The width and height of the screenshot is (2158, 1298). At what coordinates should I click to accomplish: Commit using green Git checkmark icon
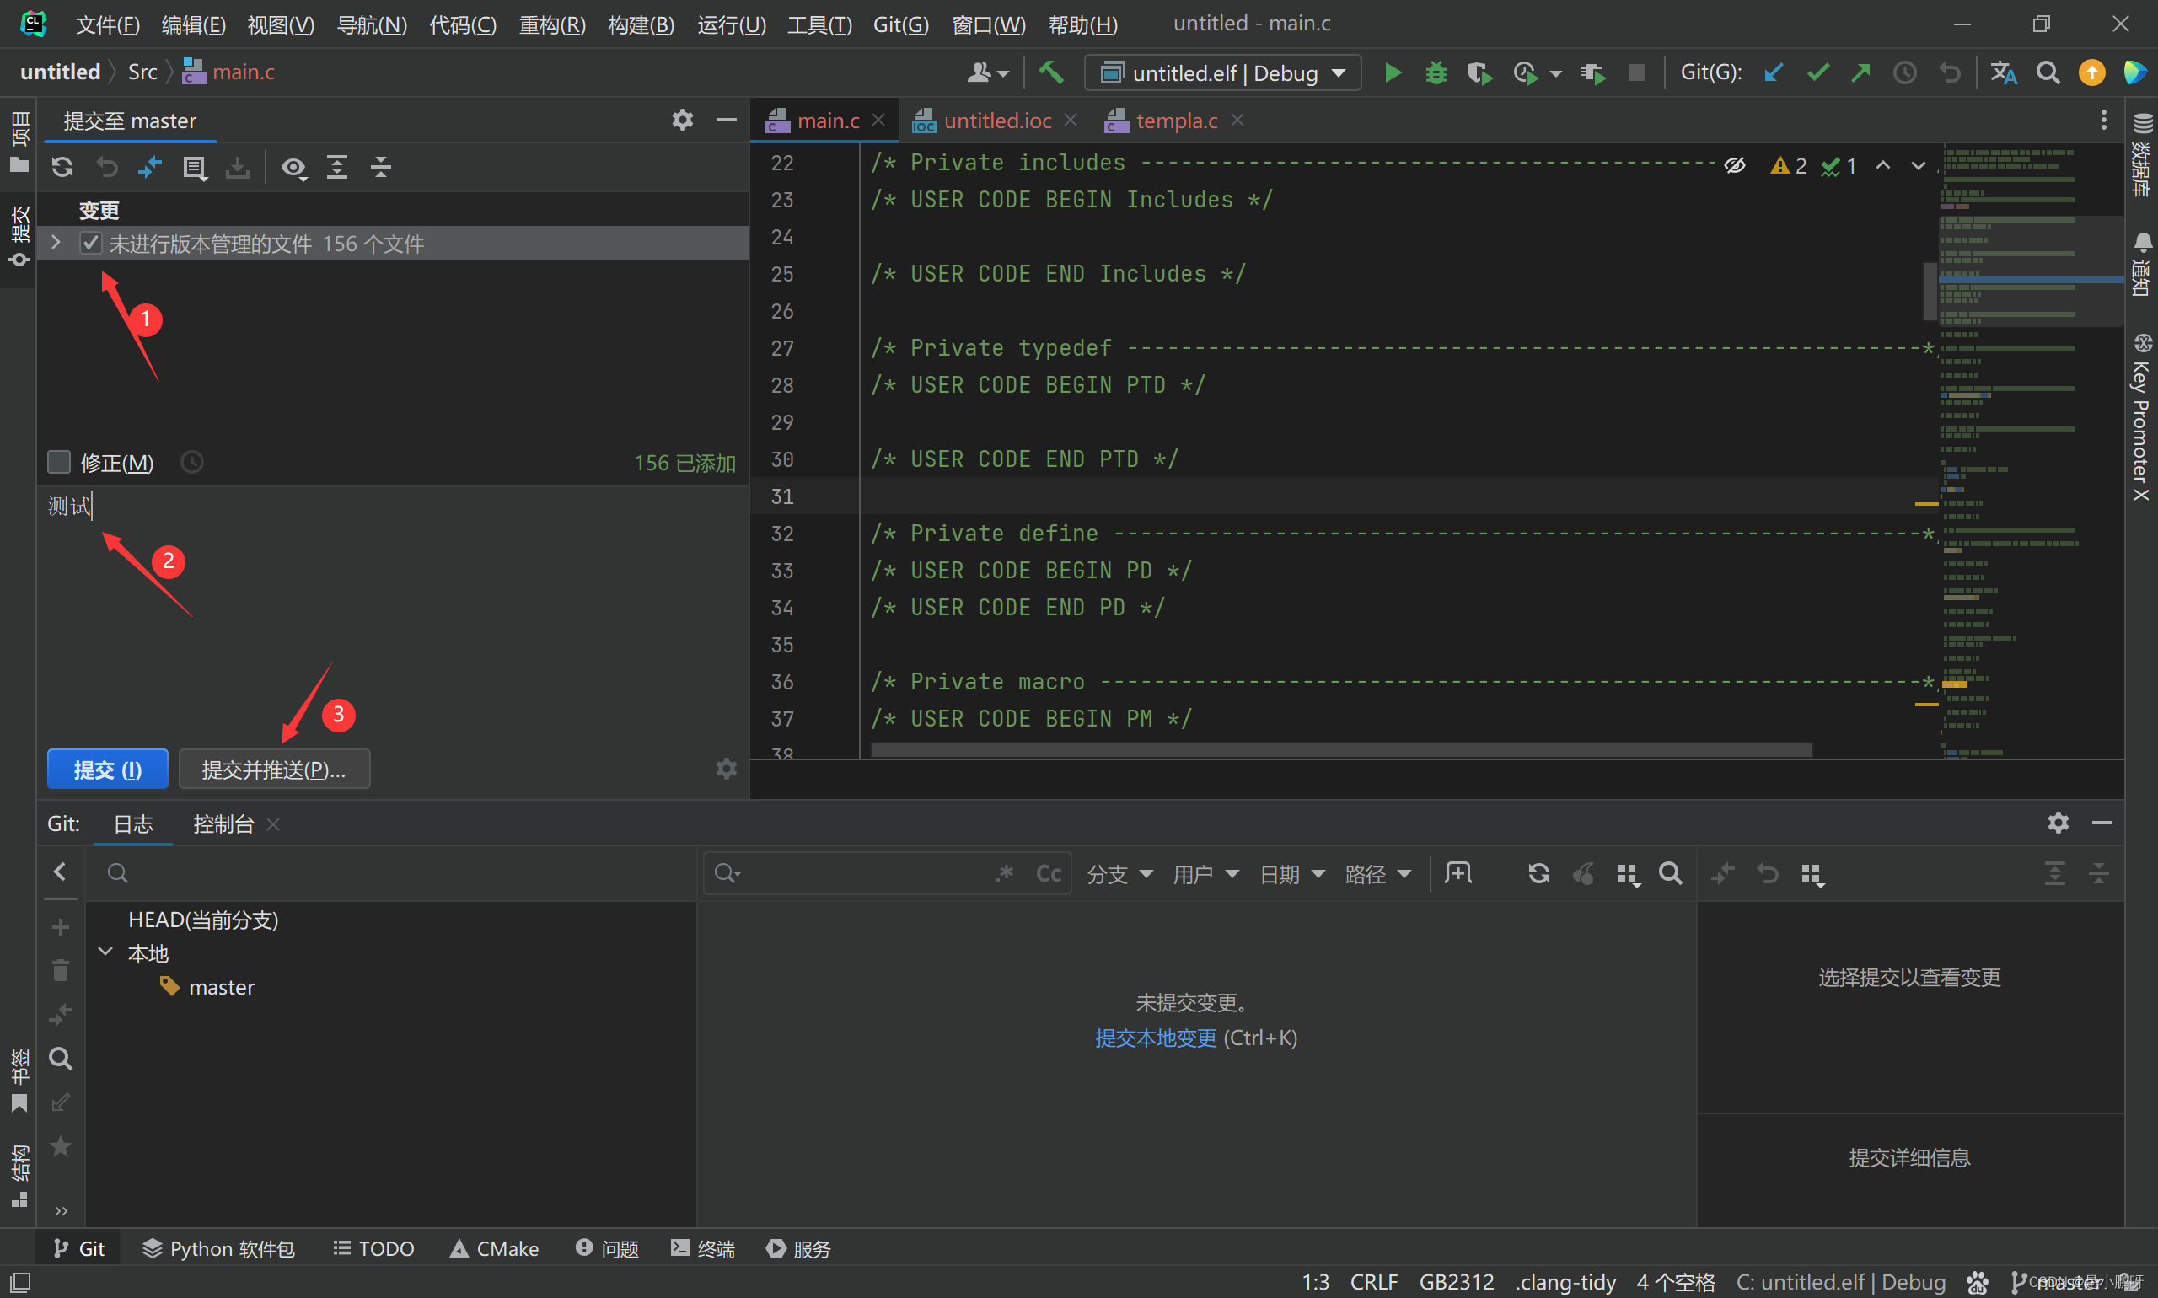pos(1817,72)
